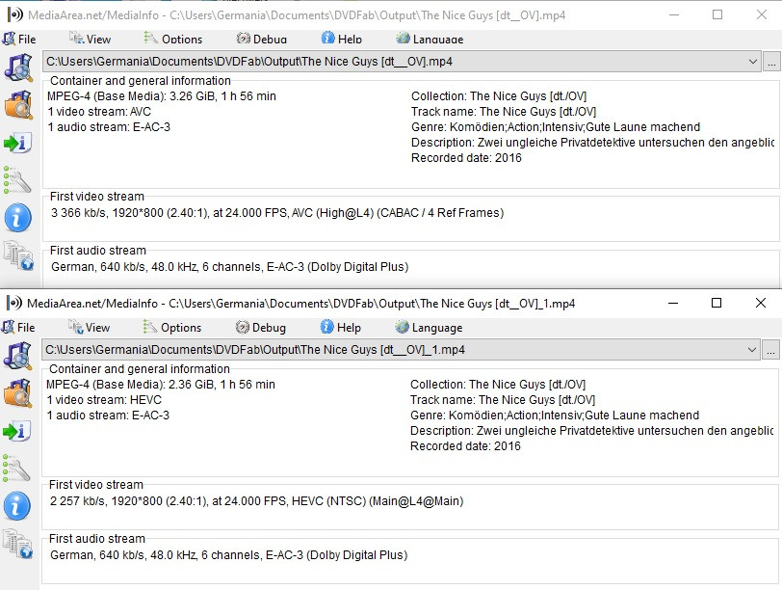Open View menu in top MediaInfo window

[90, 39]
